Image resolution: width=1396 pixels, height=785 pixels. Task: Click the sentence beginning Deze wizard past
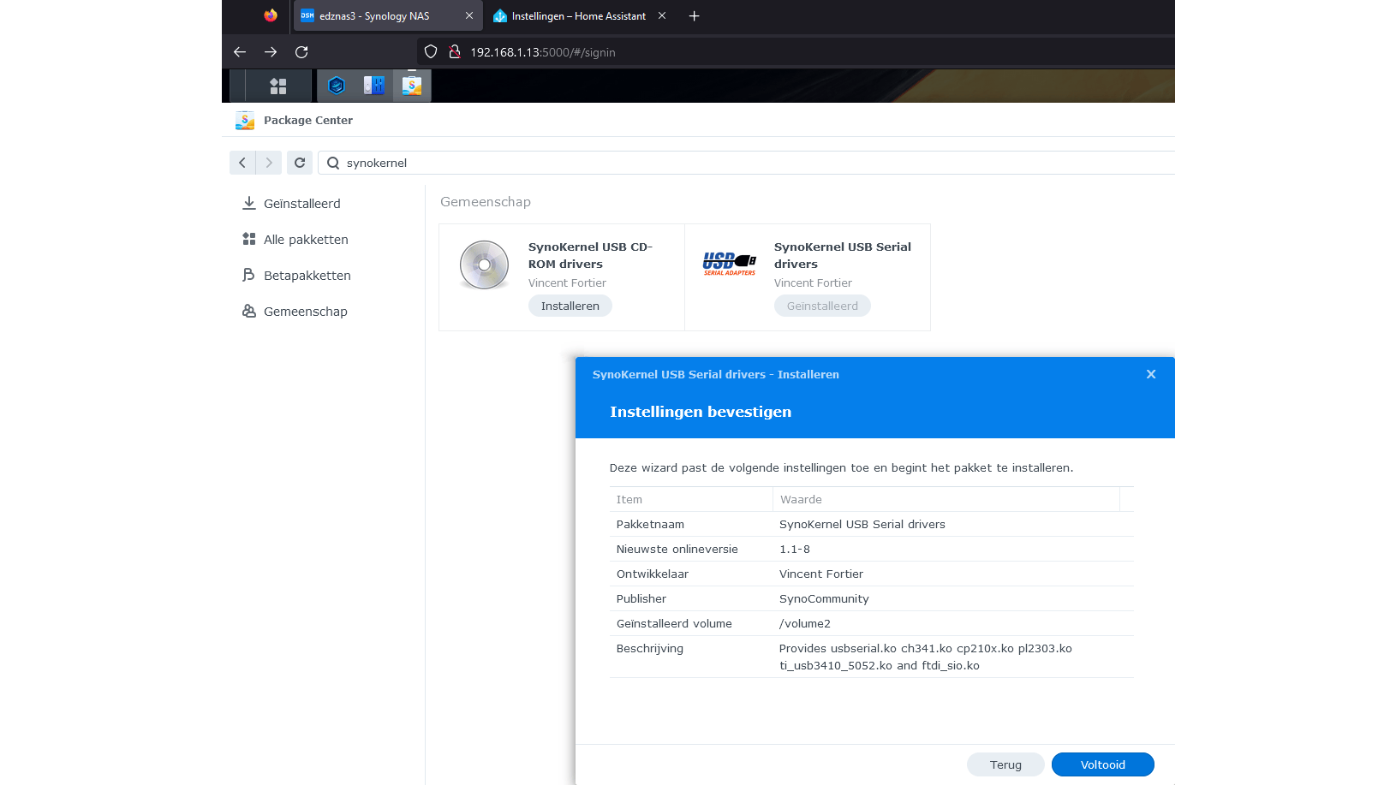pos(841,467)
